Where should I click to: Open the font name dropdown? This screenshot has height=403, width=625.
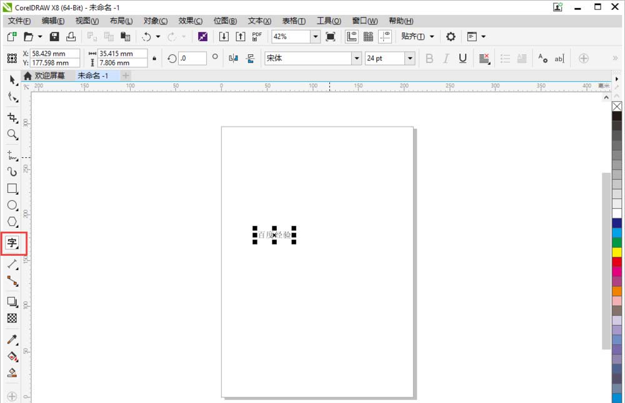[356, 59]
